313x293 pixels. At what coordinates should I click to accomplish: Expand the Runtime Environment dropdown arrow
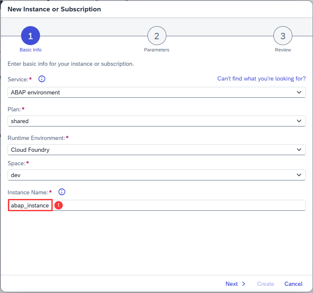(x=299, y=150)
